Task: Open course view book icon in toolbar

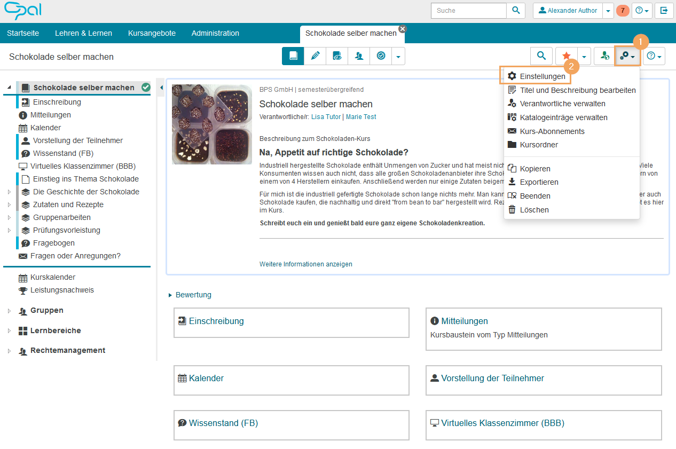Action: coord(293,56)
